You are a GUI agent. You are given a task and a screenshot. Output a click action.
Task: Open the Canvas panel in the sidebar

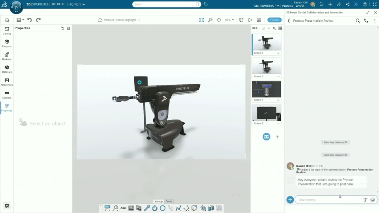coord(7,31)
